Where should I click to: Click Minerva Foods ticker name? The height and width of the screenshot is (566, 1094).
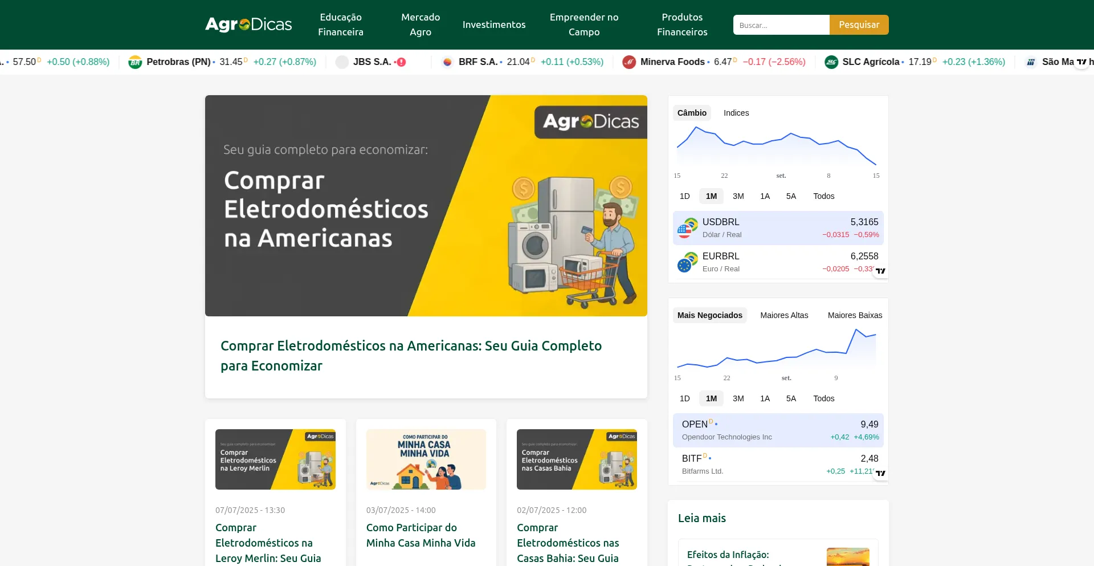(x=672, y=62)
